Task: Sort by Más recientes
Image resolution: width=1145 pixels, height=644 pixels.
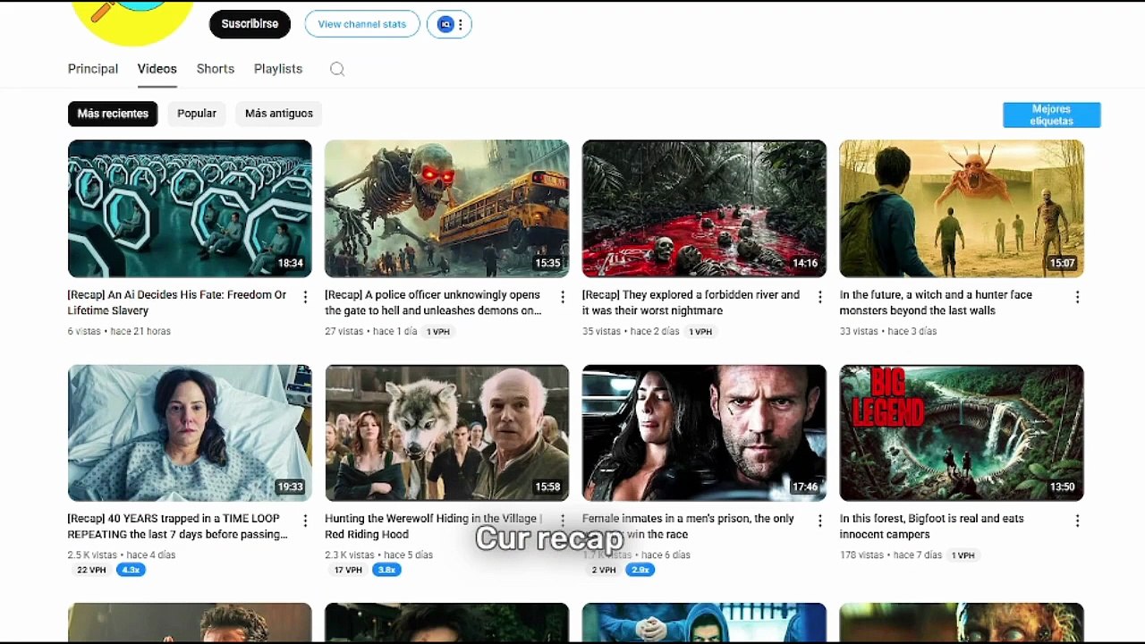Action: point(113,114)
